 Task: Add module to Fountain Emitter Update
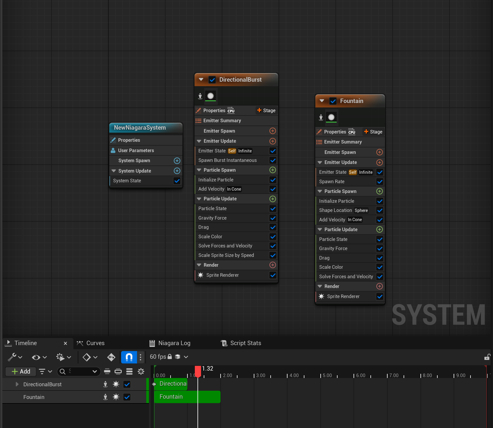coord(380,162)
